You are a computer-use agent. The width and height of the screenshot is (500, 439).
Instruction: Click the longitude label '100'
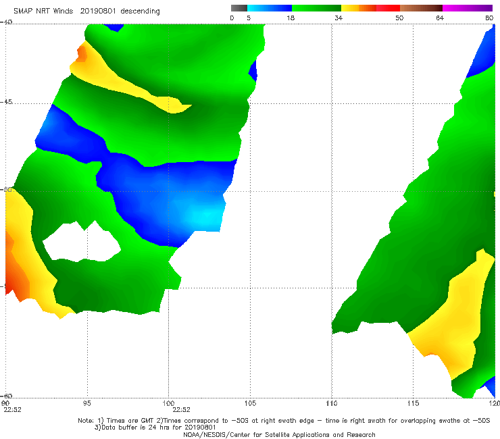pos(168,403)
